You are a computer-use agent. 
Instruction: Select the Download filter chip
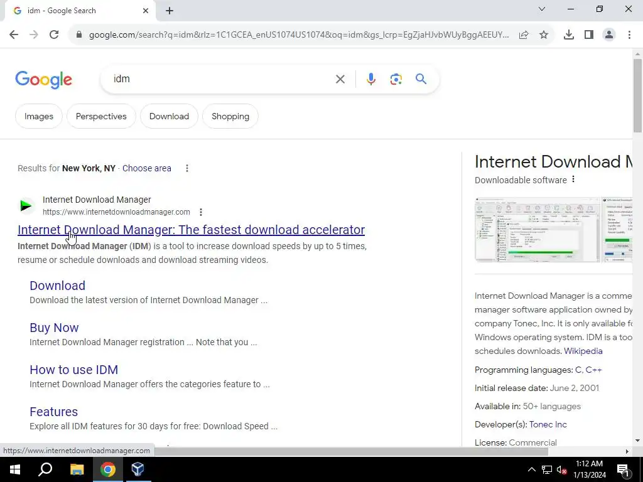point(169,116)
